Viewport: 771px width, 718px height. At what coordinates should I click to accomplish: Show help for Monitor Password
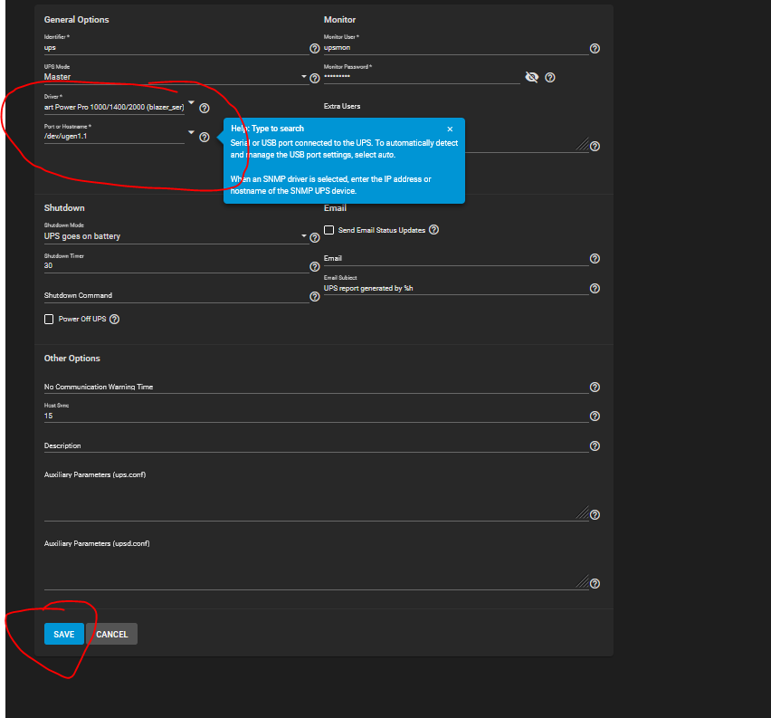point(550,78)
